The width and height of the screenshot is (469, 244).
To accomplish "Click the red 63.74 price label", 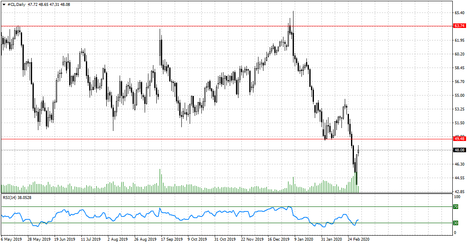I will tap(459, 26).
